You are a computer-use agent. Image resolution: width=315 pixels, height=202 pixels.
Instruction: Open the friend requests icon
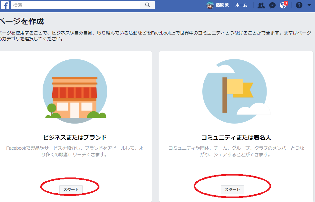[x=261, y=5]
